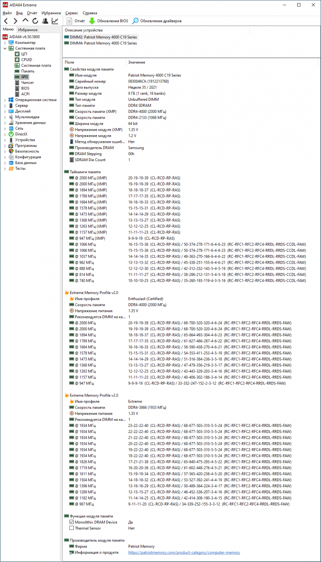Click the Значение column header
Image resolution: width=321 pixels, height=562 pixels.
[223, 63]
